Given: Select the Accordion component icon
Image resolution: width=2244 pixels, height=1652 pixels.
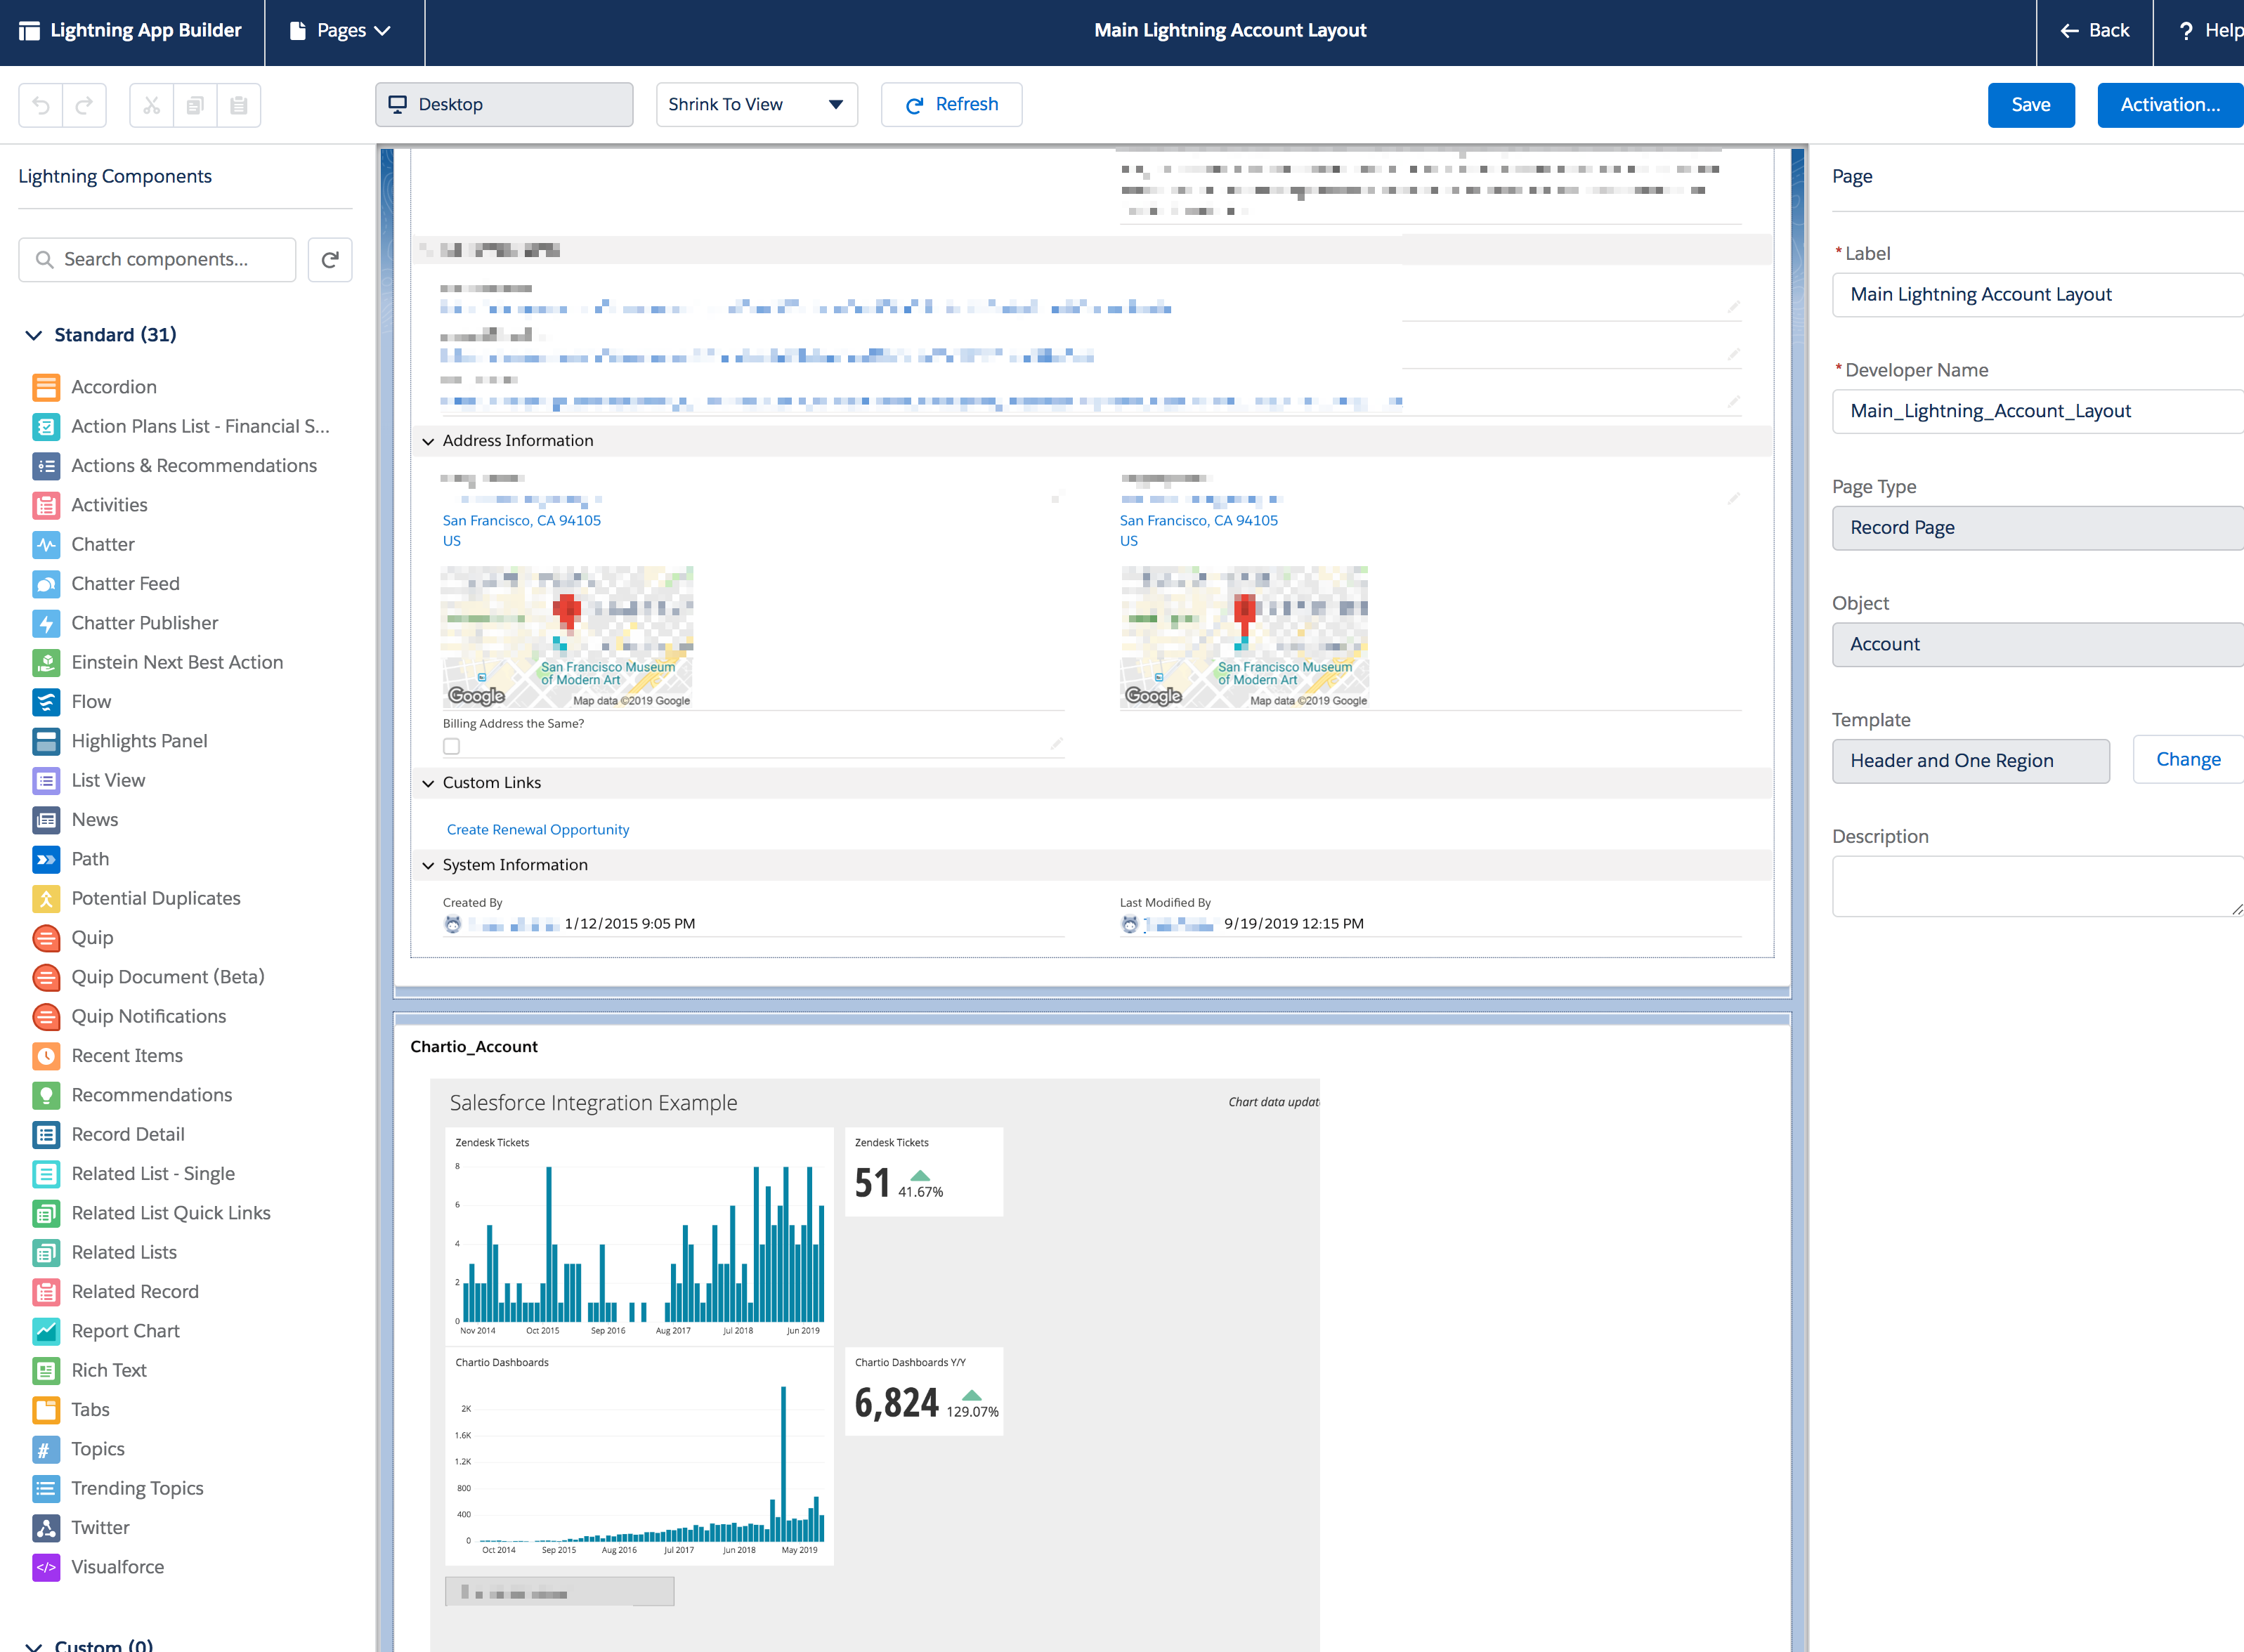Looking at the screenshot, I should [x=46, y=387].
